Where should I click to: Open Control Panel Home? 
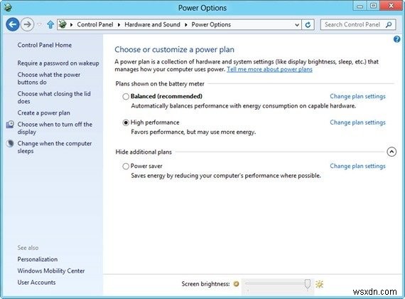[x=45, y=45]
